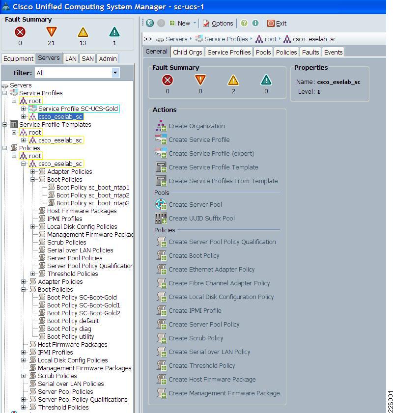Open the Service Profiles tab
This screenshot has height=413, width=394.
(x=229, y=52)
